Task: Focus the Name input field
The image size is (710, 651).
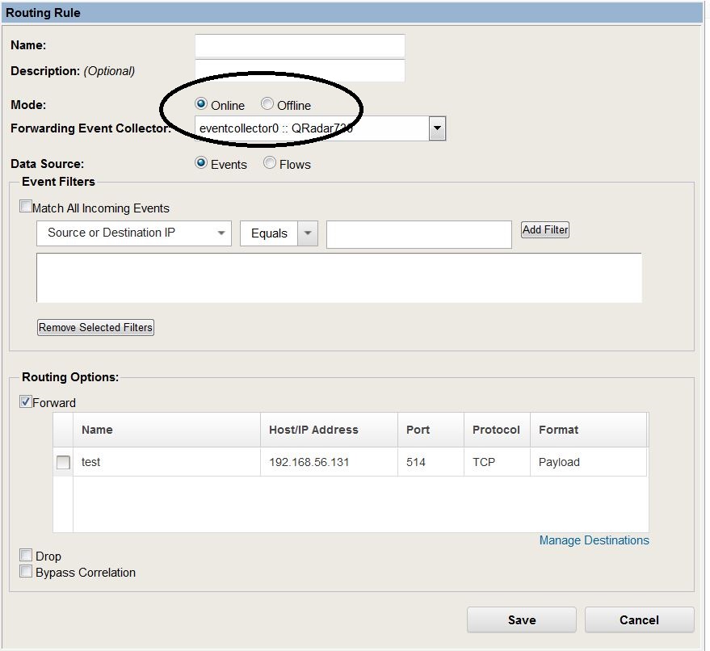Action: tap(300, 46)
